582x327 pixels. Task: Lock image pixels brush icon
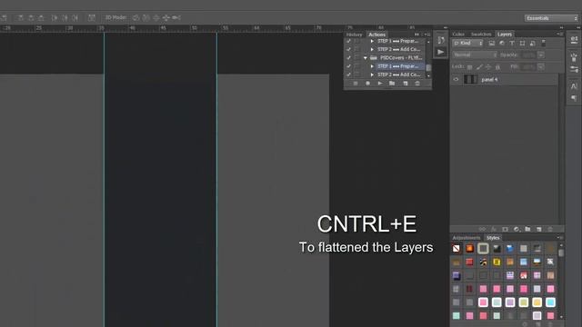(x=479, y=67)
